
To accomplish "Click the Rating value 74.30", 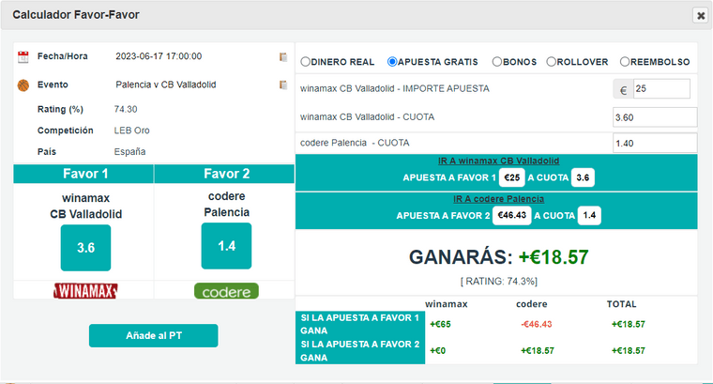I will [x=126, y=109].
